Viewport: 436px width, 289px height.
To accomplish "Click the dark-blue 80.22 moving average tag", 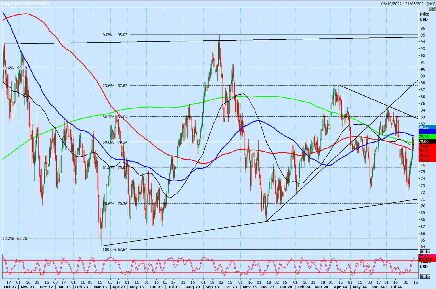I will click(427, 132).
